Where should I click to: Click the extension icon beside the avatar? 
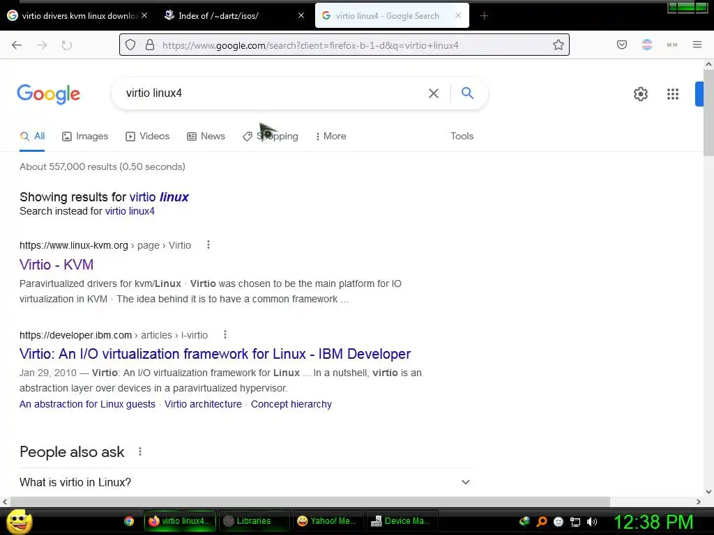672,45
